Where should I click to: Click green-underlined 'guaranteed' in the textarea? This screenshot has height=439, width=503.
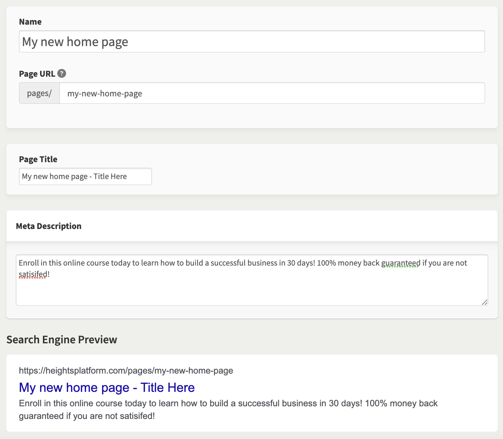pyautogui.click(x=401, y=263)
